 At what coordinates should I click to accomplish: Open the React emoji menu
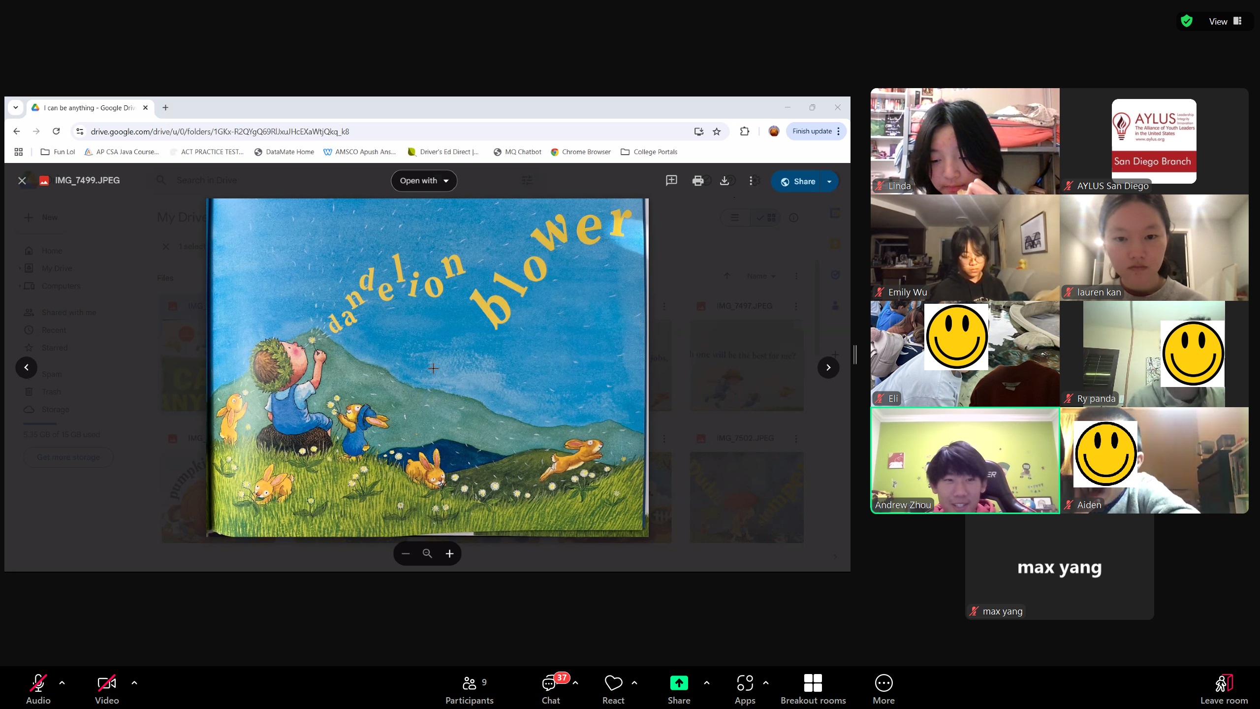point(613,688)
